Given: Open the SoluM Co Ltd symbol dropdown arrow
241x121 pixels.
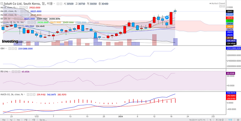Looking at the screenshot, I should [54, 4].
